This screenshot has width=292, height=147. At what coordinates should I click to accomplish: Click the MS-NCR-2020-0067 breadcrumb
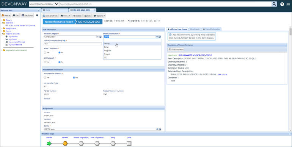point(89,22)
